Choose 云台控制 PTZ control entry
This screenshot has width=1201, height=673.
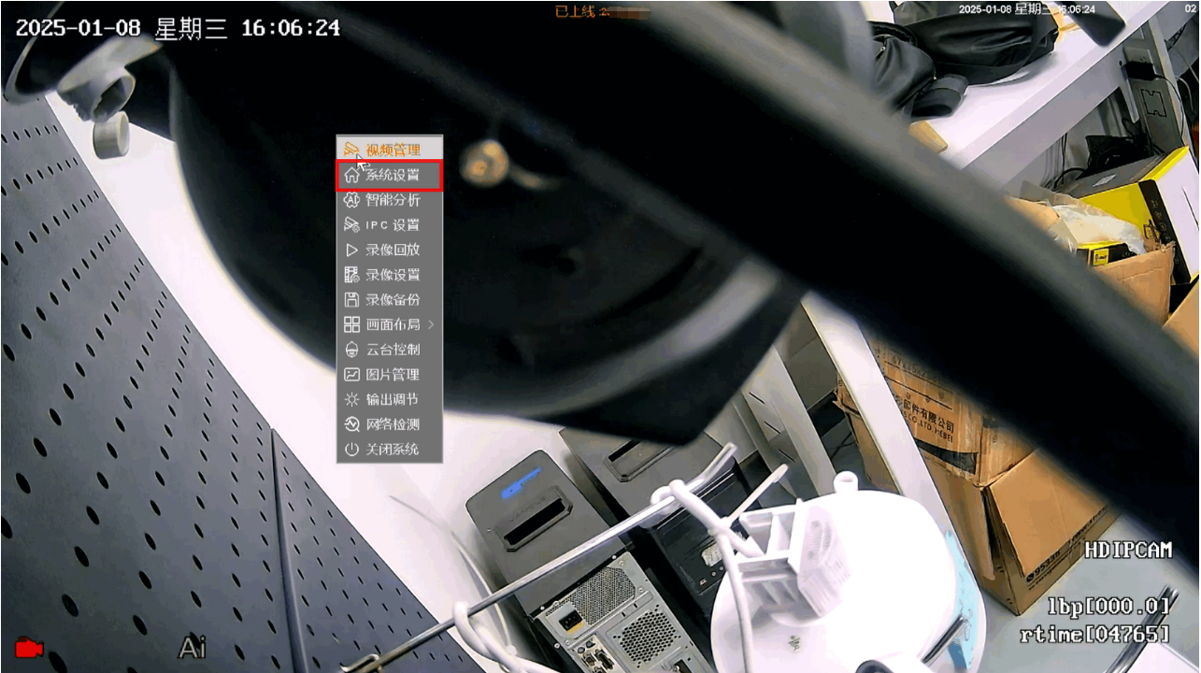[389, 350]
